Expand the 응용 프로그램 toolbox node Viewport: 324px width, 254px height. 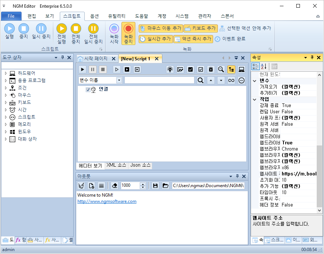(6, 80)
